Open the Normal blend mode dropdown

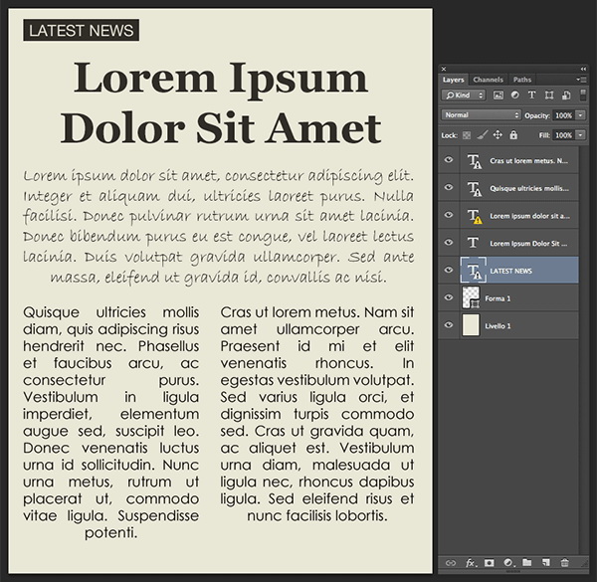coord(482,115)
